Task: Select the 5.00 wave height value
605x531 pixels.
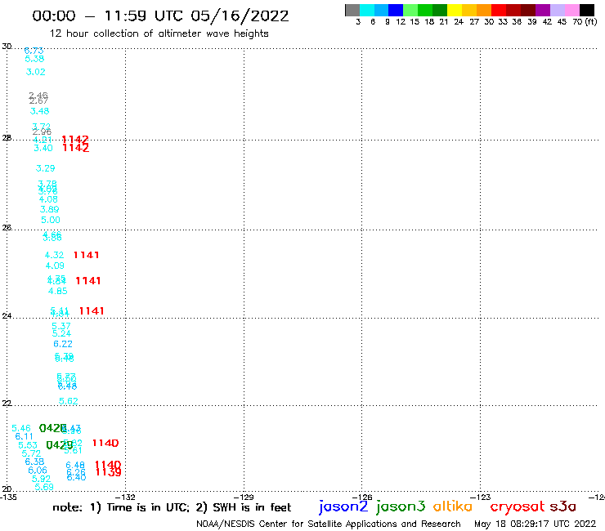Action: point(51,221)
